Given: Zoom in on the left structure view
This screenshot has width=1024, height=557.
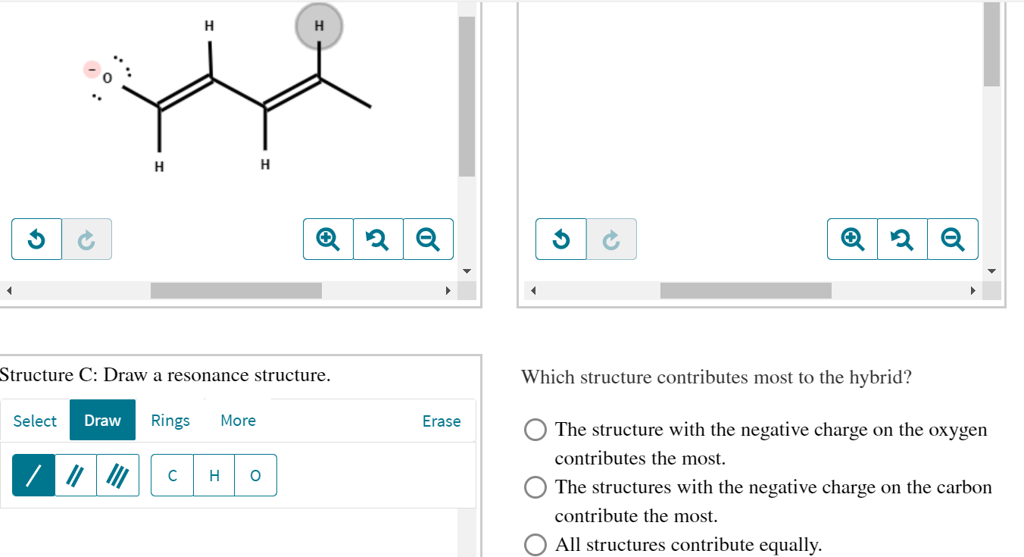Looking at the screenshot, I should (328, 239).
